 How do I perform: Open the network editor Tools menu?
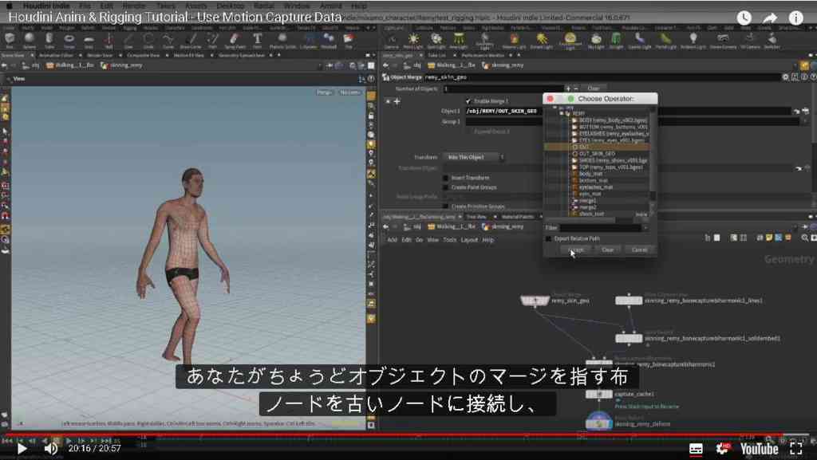pos(449,240)
